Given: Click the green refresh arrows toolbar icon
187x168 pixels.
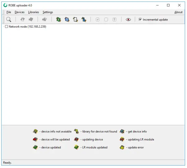Looking at the screenshot, I should [x=58, y=20].
